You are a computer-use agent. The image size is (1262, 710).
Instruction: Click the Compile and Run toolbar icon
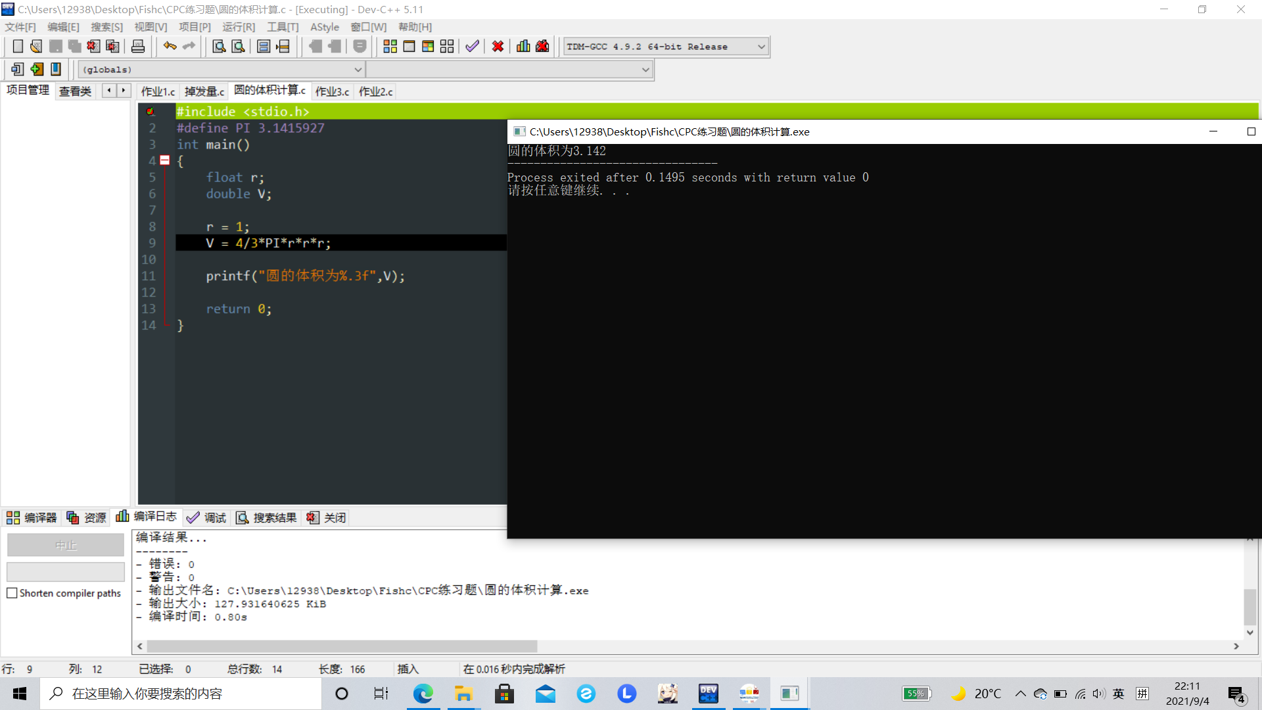428,47
